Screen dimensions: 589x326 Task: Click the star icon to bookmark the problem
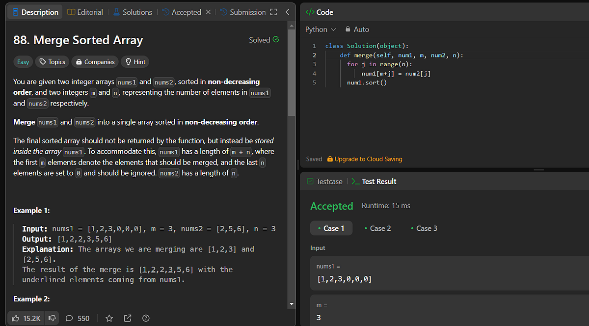(x=109, y=318)
